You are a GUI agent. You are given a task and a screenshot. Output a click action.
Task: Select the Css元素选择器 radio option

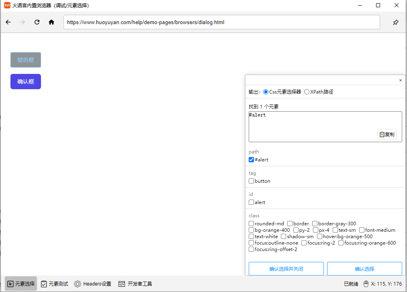tap(266, 92)
